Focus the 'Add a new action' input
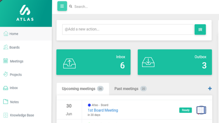219x123 pixels. (x=128, y=29)
